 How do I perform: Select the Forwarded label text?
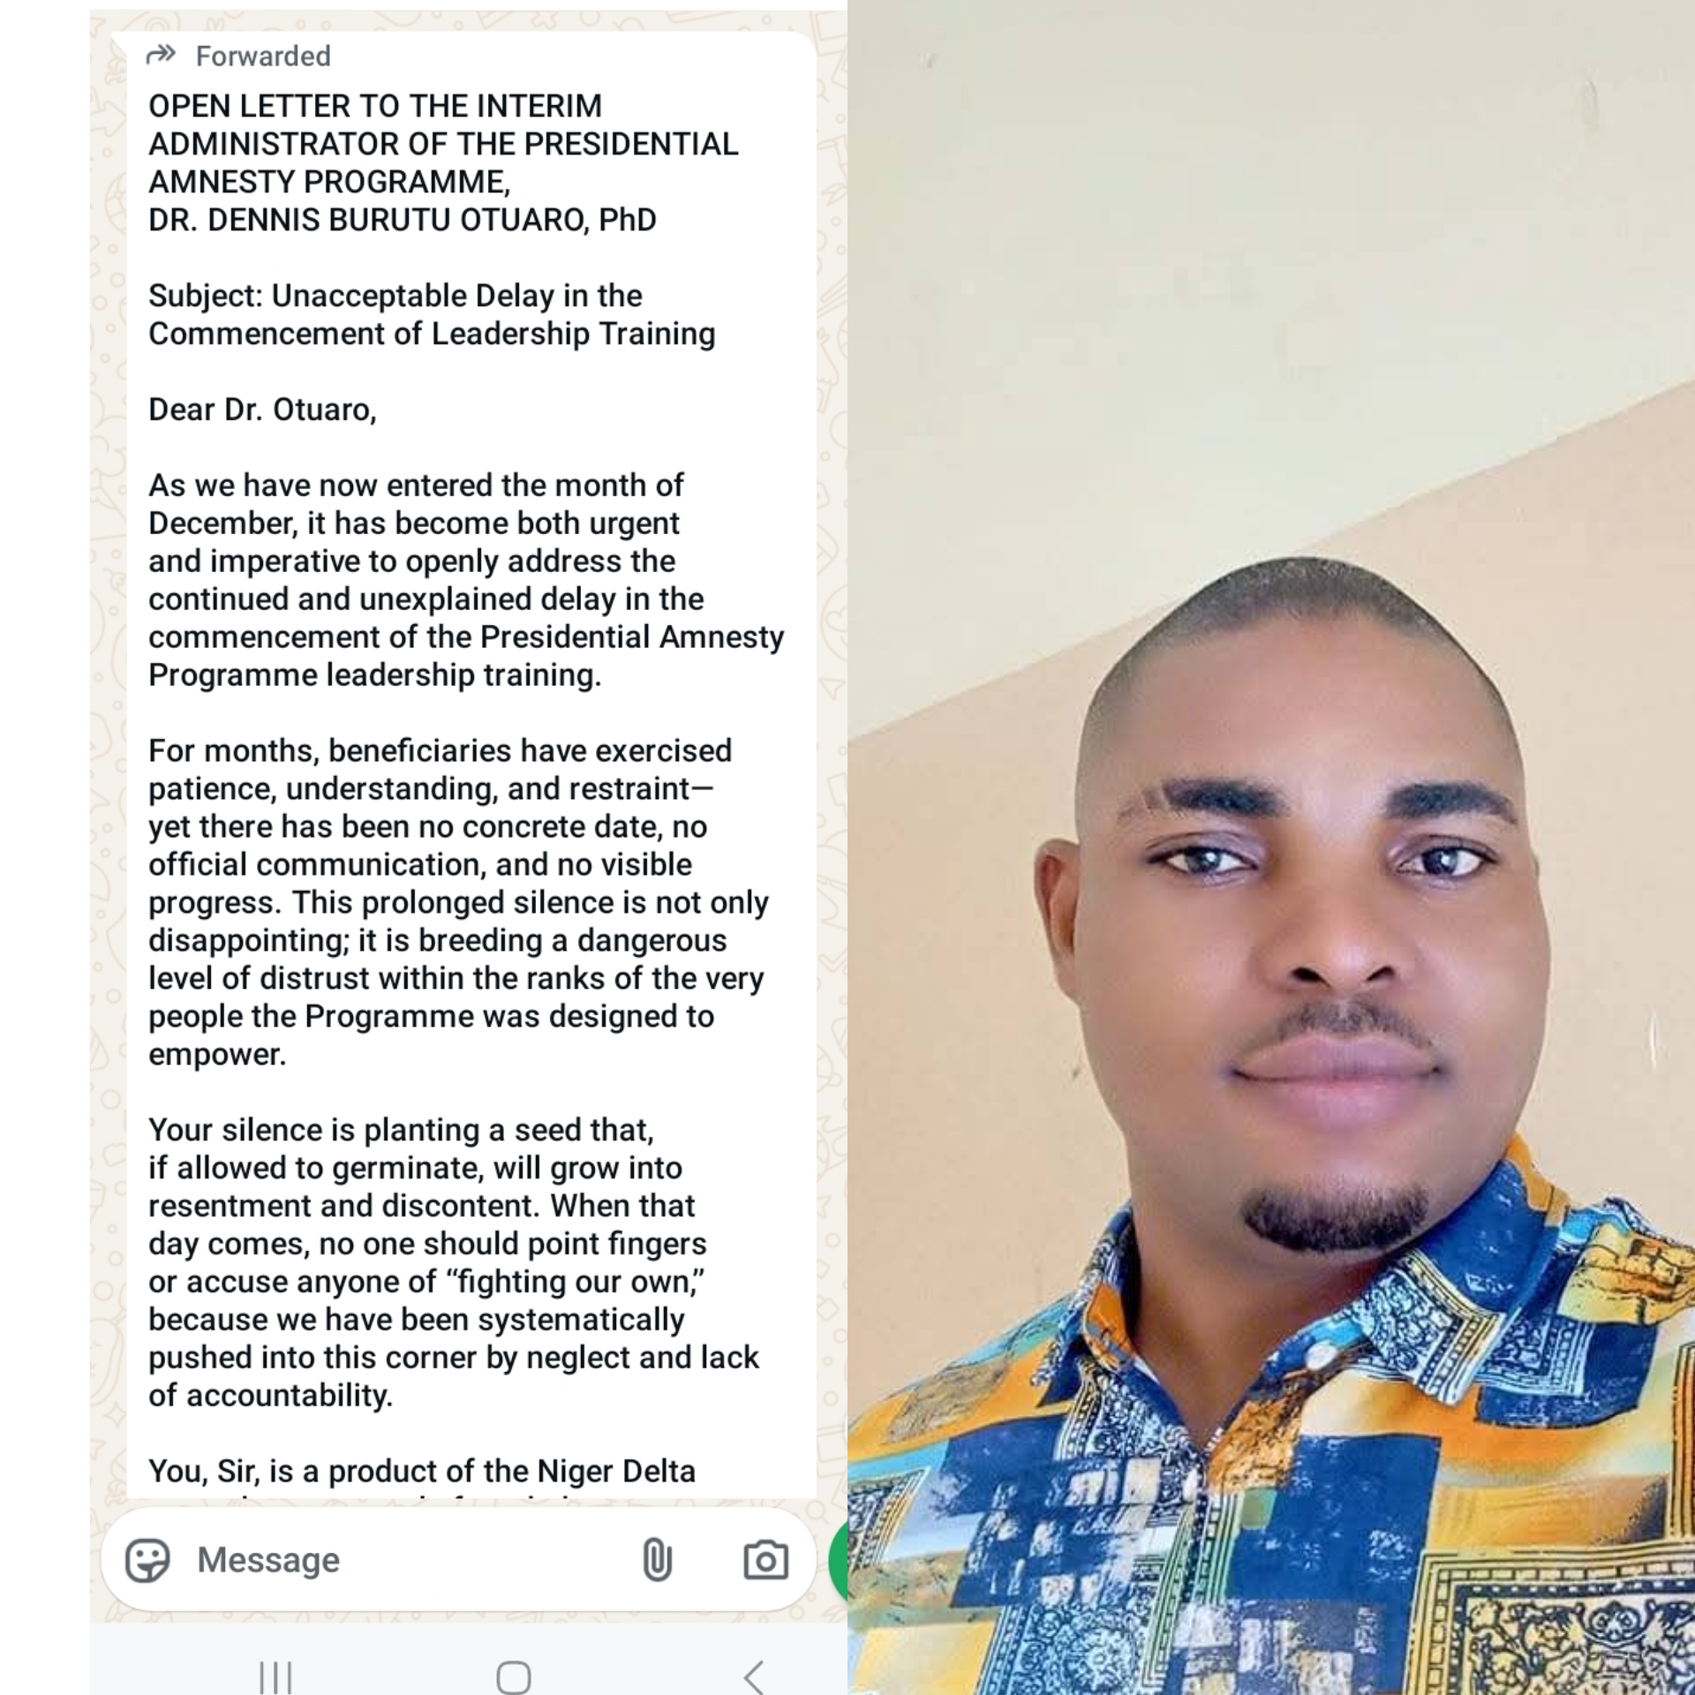click(x=263, y=56)
